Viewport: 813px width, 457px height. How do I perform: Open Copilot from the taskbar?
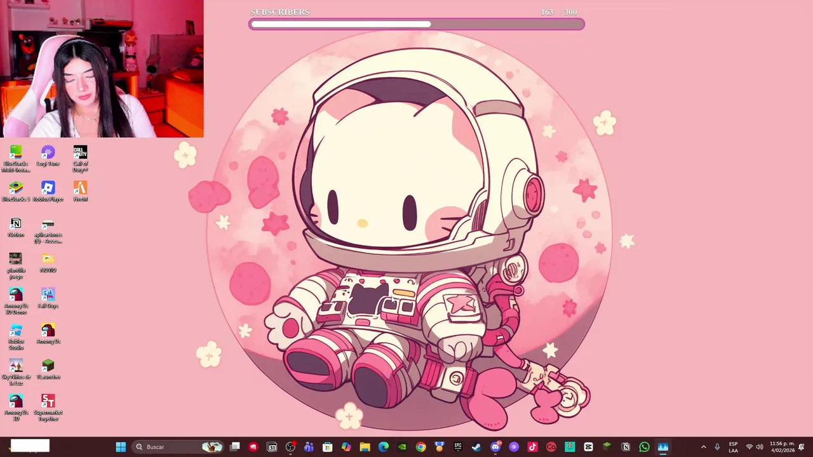tap(346, 447)
